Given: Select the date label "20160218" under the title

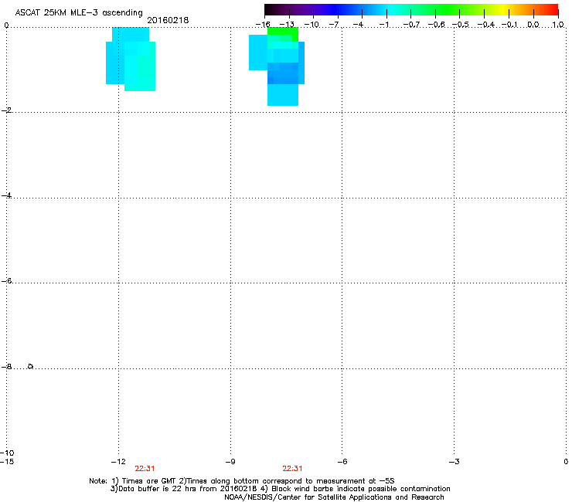Looking at the screenshot, I should [168, 20].
